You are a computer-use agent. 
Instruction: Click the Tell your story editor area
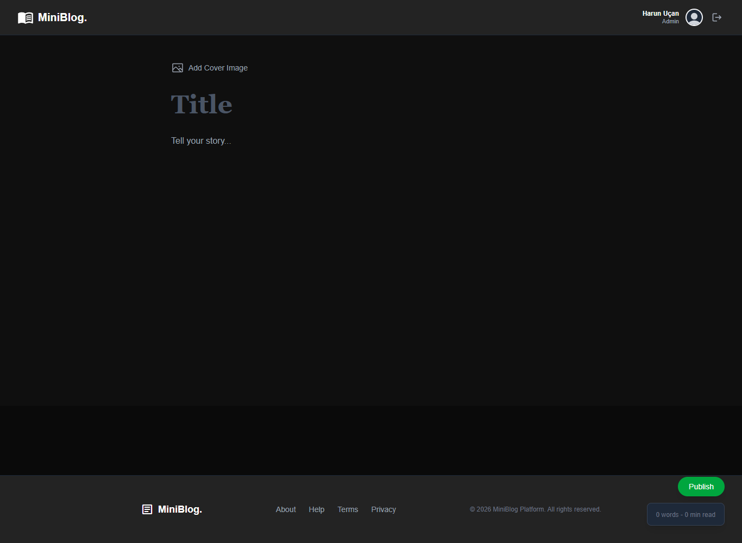[x=201, y=140]
